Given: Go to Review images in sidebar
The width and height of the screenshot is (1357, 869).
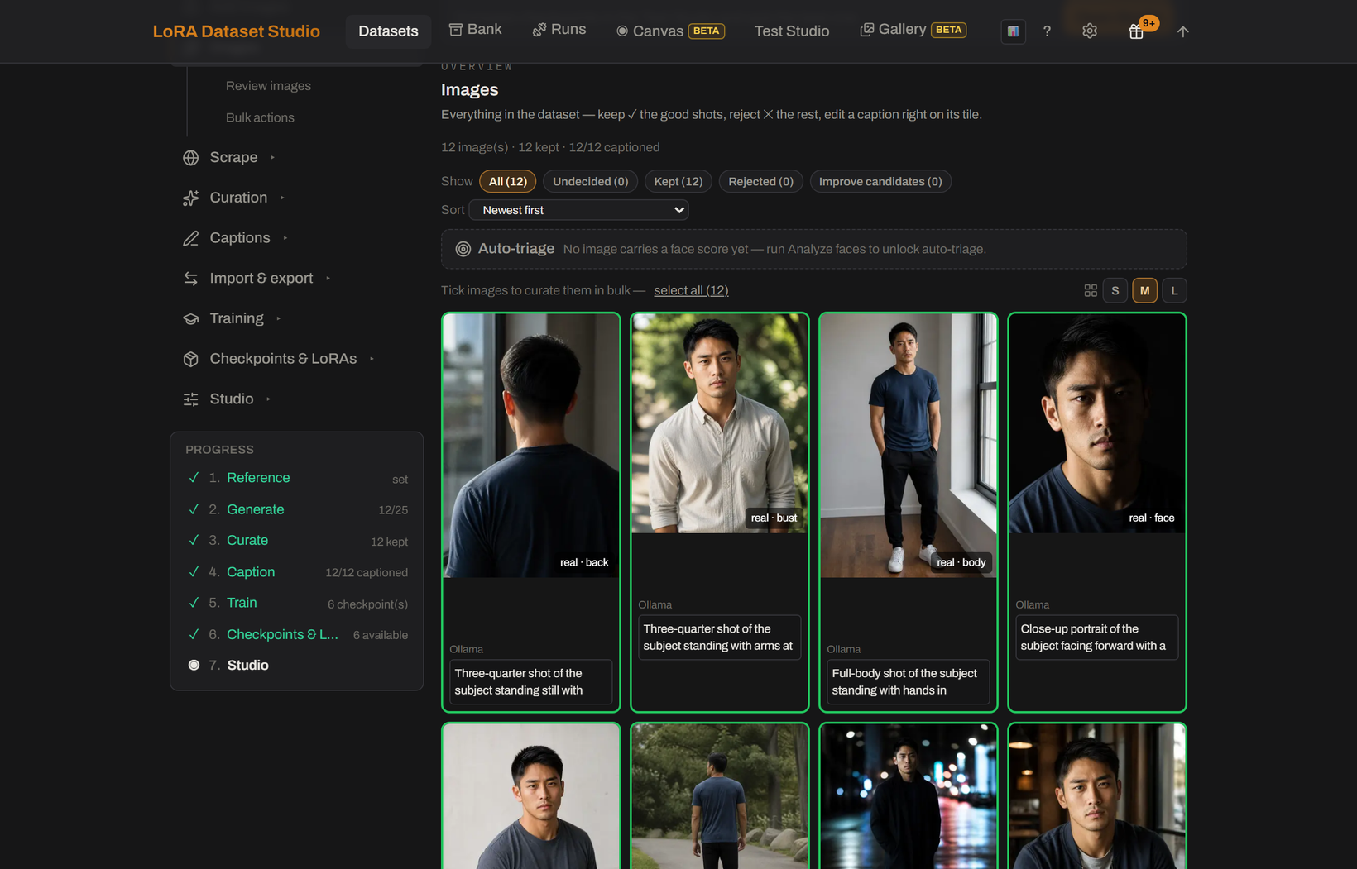Looking at the screenshot, I should (x=268, y=86).
